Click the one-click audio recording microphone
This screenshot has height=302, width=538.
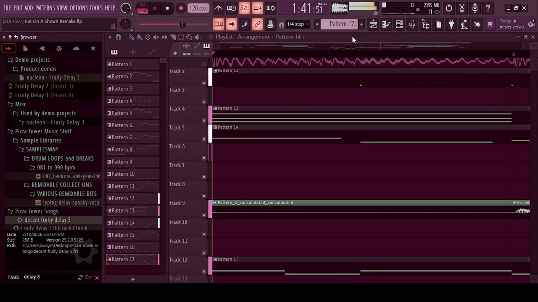pyautogui.click(x=475, y=8)
